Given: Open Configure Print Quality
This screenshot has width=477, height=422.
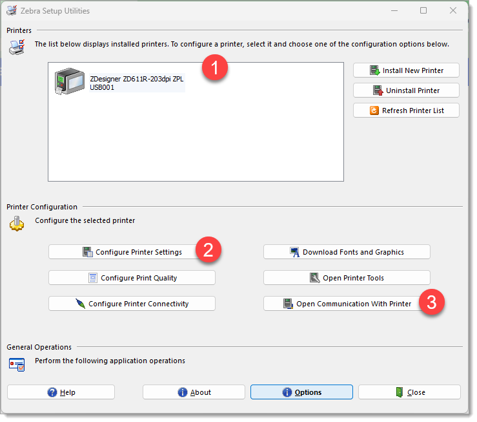Looking at the screenshot, I should [x=132, y=278].
